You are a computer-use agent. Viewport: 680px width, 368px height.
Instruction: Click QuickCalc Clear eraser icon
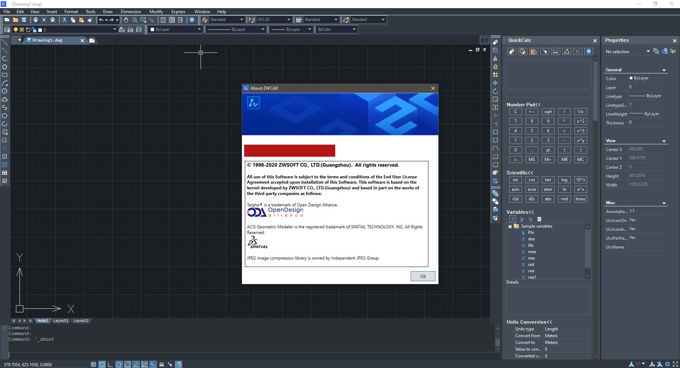click(512, 51)
